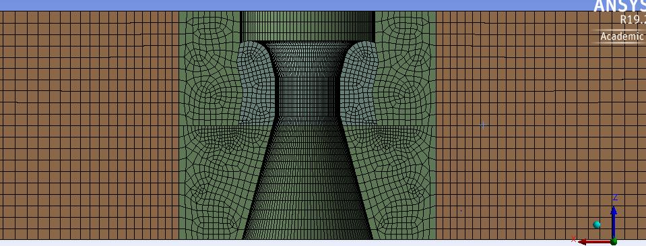Click the small cross marker in right brown region
This screenshot has height=246, width=646.
click(483, 125)
